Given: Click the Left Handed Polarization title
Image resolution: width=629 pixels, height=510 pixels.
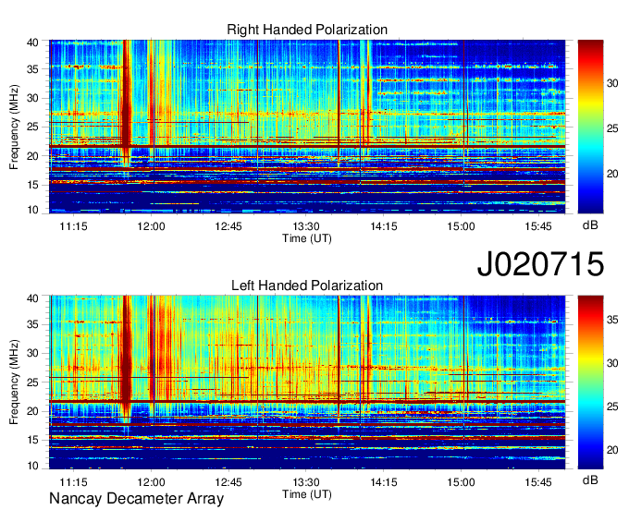Looking at the screenshot, I should click(x=307, y=285).
